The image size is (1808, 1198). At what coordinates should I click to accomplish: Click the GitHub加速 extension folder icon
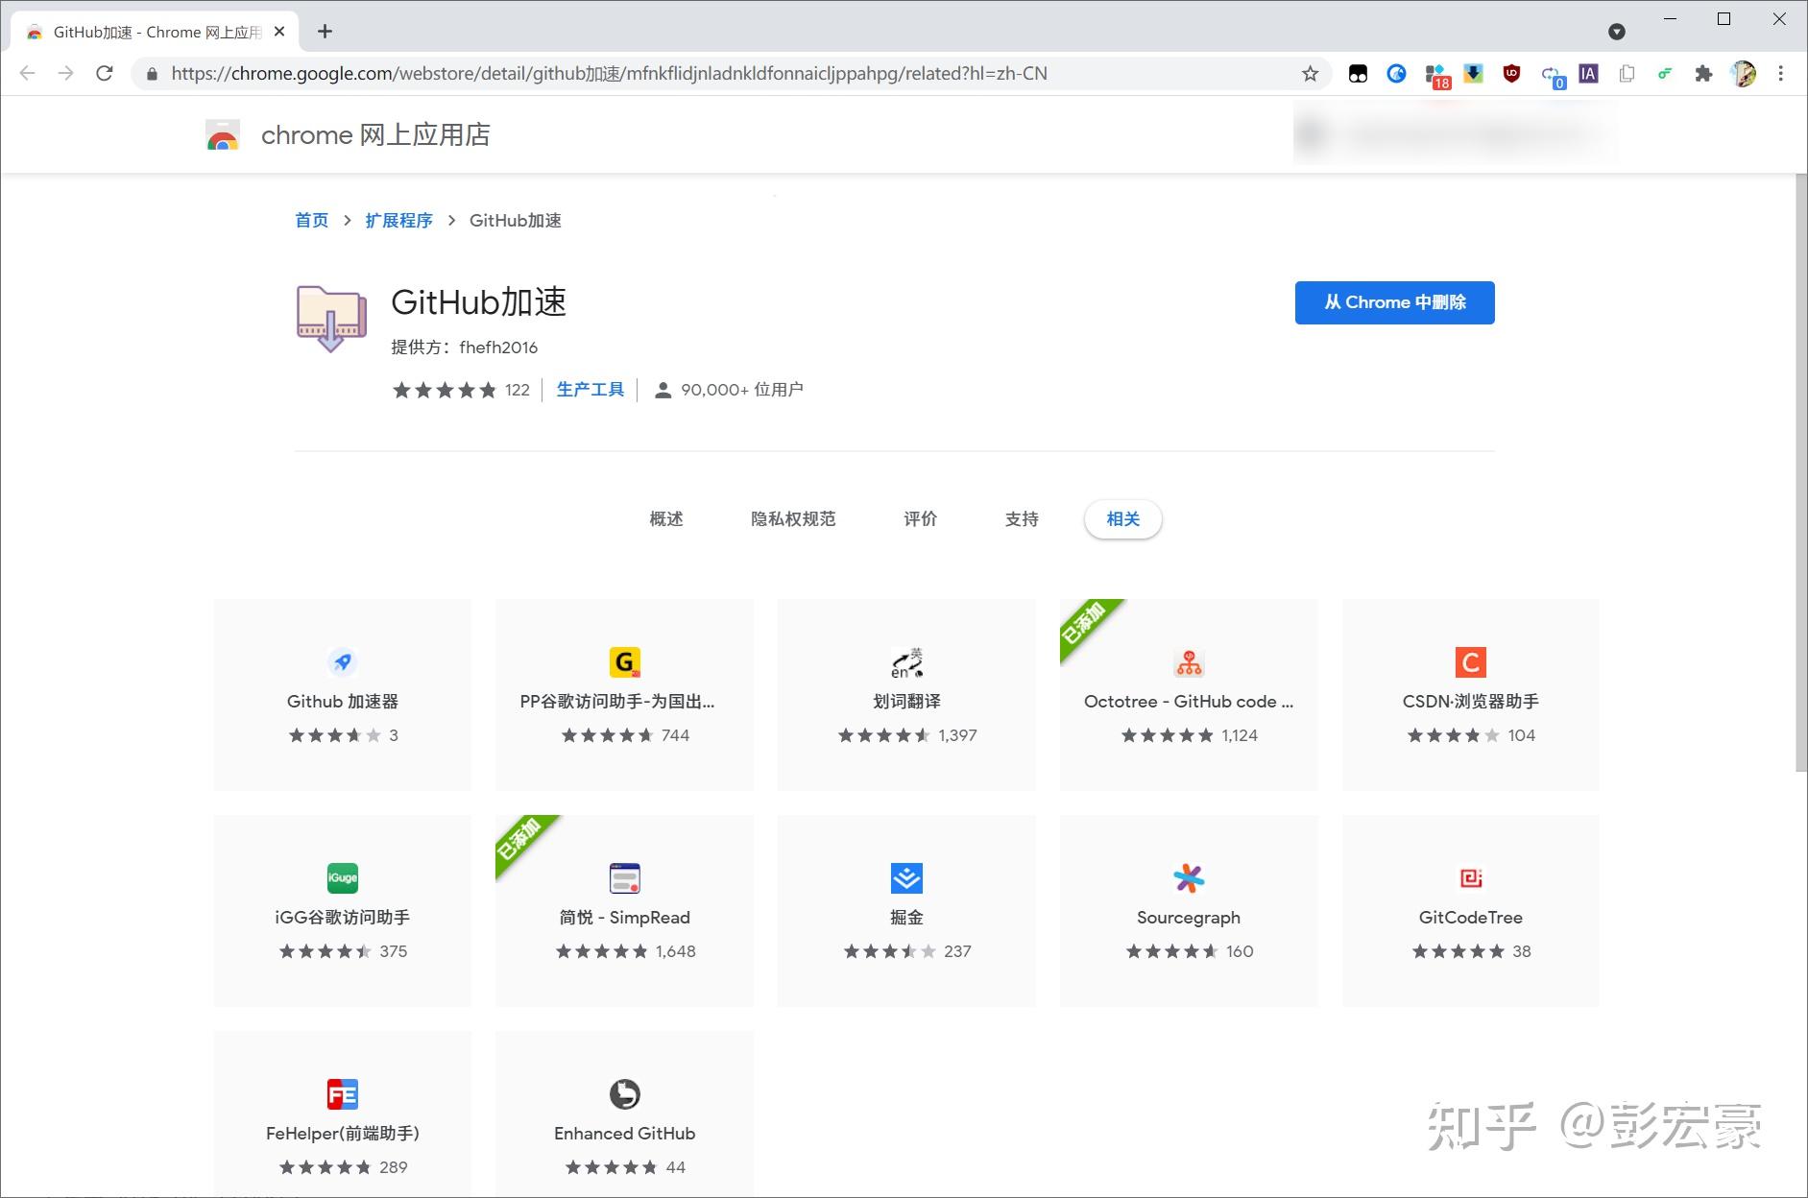(x=331, y=319)
